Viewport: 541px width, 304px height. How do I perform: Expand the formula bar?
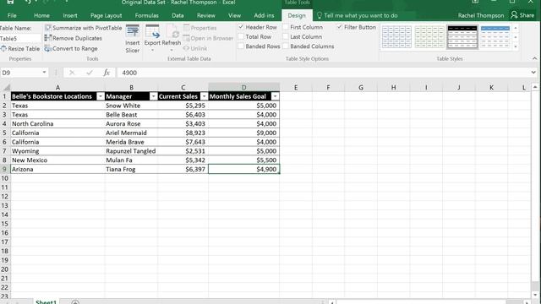[x=533, y=73]
